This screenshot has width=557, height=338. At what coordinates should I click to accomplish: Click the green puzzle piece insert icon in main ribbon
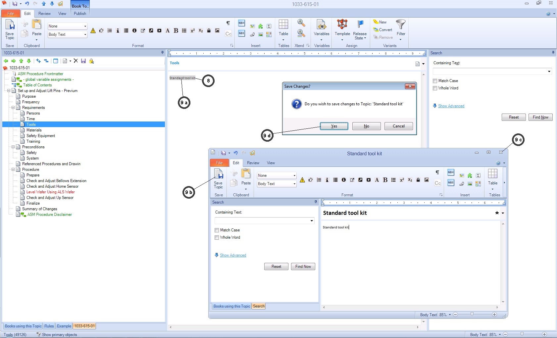pos(261,26)
